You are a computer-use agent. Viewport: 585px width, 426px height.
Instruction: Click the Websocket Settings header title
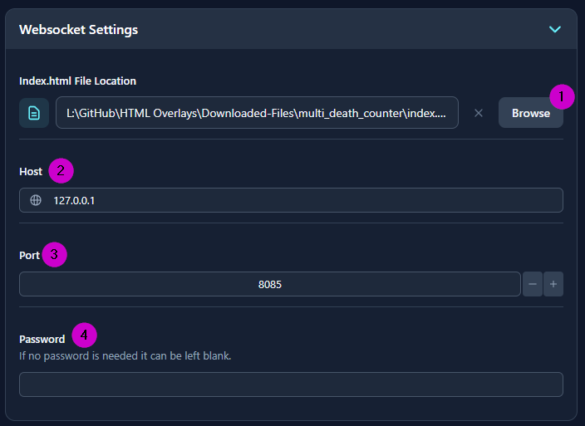[x=79, y=30]
